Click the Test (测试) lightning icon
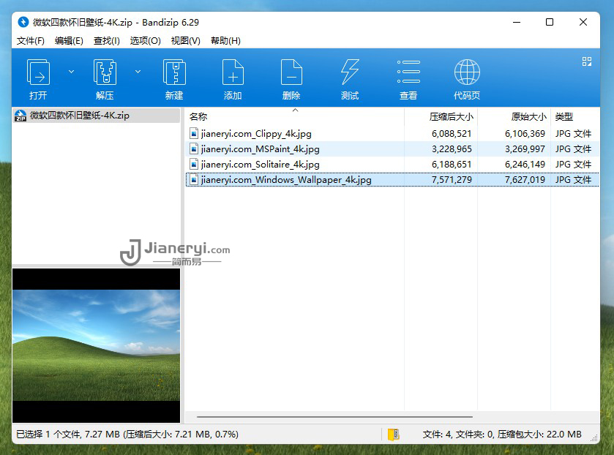The height and width of the screenshot is (455, 614). [350, 72]
